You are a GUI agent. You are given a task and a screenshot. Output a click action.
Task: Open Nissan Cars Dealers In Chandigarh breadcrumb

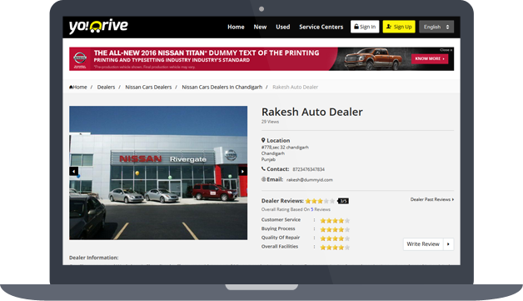[x=222, y=88]
